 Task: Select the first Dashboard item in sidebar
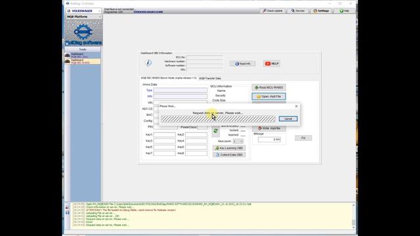(83, 55)
